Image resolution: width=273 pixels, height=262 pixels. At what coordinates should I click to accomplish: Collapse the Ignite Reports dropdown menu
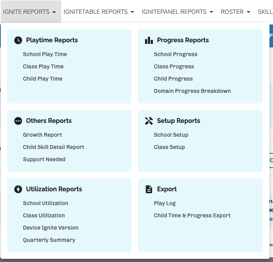pyautogui.click(x=30, y=12)
